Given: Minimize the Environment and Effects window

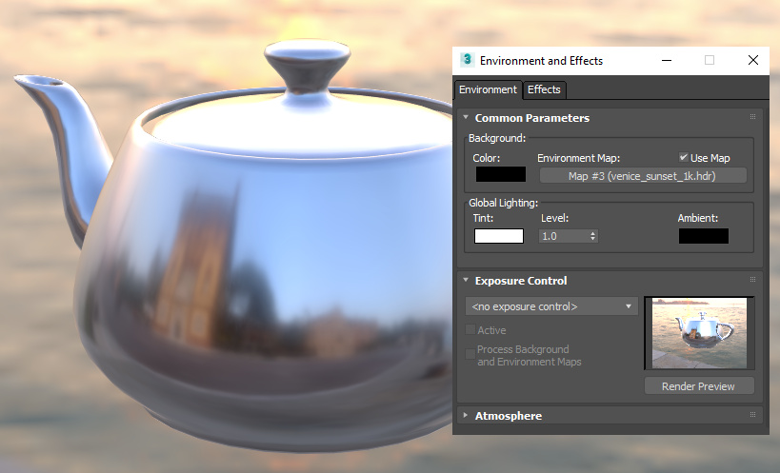Looking at the screenshot, I should tap(667, 60).
